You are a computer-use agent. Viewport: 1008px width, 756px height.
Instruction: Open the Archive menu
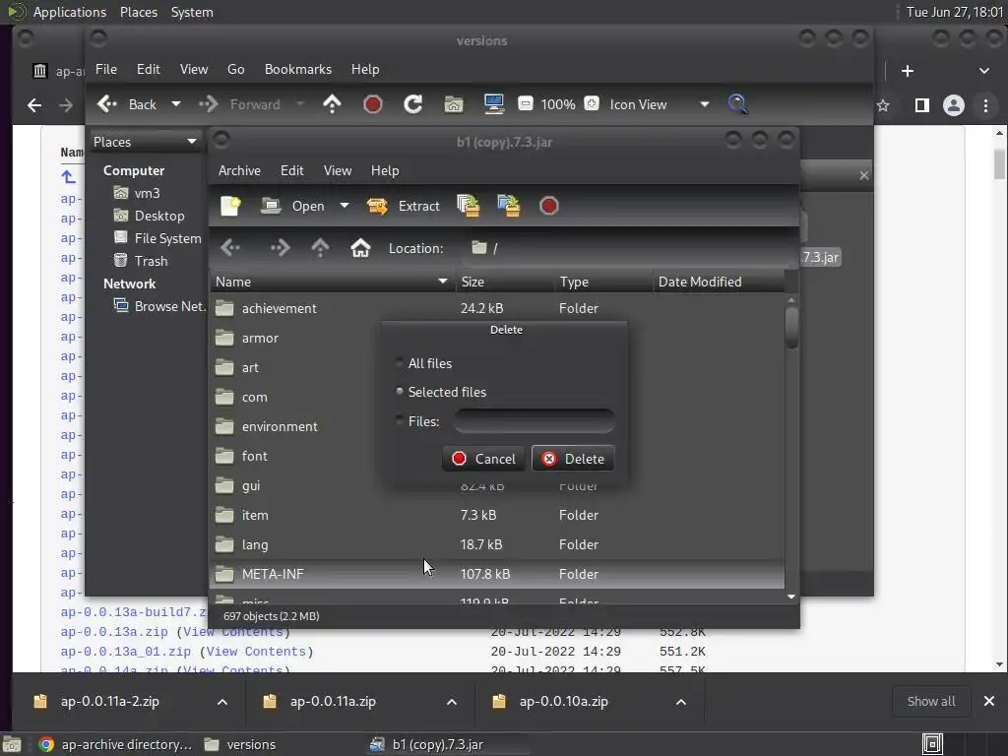click(x=239, y=170)
